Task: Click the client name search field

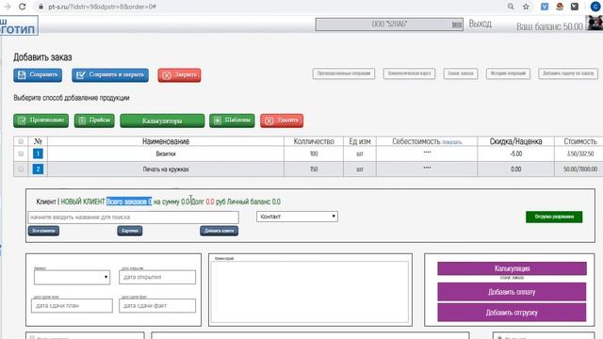Action: tap(133, 218)
